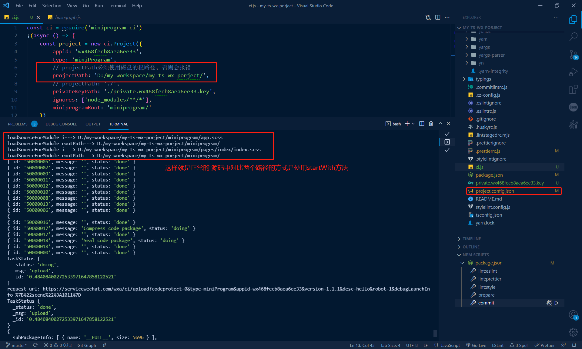This screenshot has width=582, height=349.
Task: Open Source Control view with 14 badge
Action: tap(573, 55)
